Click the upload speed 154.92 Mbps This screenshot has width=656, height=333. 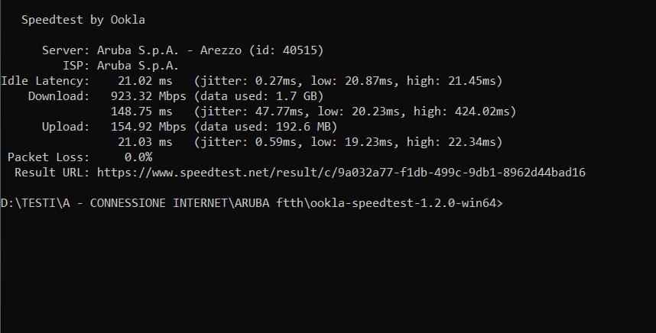click(148, 126)
